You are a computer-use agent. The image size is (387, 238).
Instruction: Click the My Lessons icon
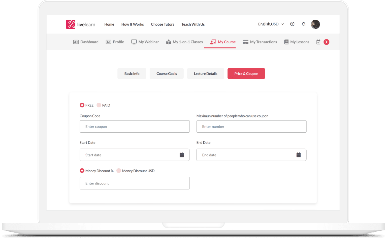click(x=286, y=42)
